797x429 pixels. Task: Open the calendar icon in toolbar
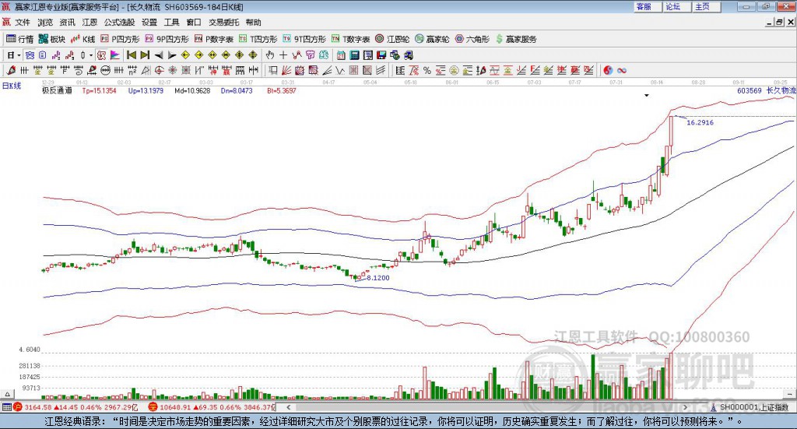pyautogui.click(x=341, y=55)
